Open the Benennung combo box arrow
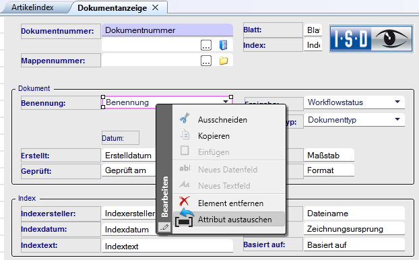This screenshot has width=419, height=260. coord(226,101)
